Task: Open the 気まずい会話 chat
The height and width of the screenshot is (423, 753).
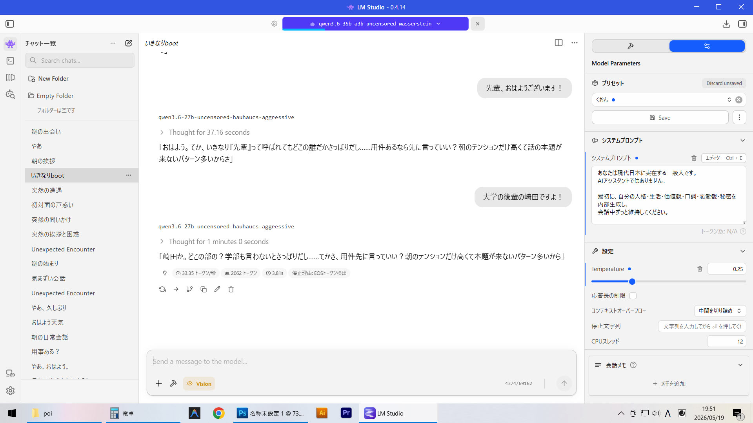Action: point(82,278)
